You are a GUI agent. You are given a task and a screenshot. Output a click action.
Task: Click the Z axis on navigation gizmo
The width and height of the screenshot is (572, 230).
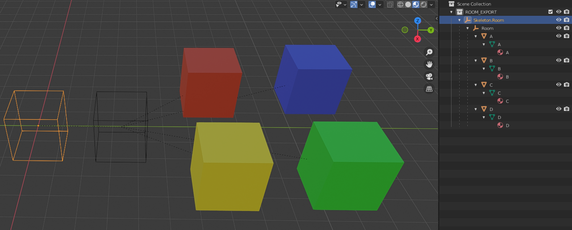pyautogui.click(x=417, y=21)
